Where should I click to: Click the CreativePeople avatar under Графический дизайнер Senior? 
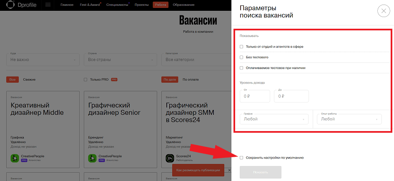(92, 158)
